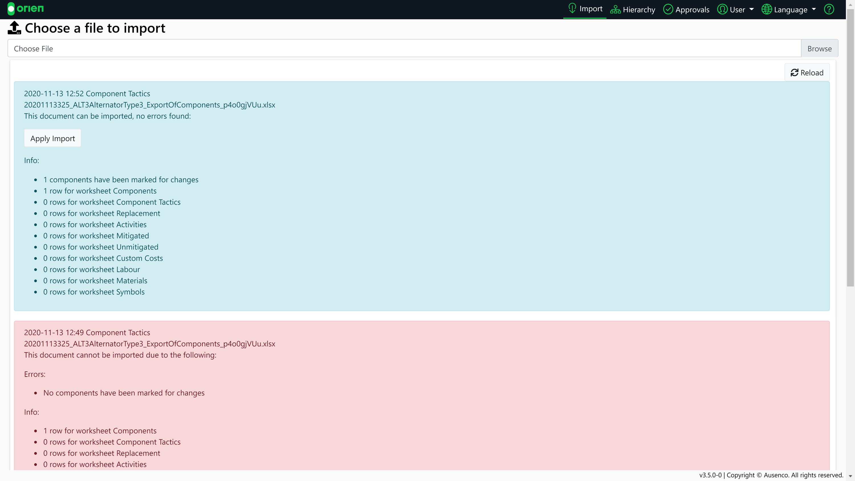Click the Orien logo
This screenshot has width=855, height=481.
pyautogui.click(x=26, y=9)
